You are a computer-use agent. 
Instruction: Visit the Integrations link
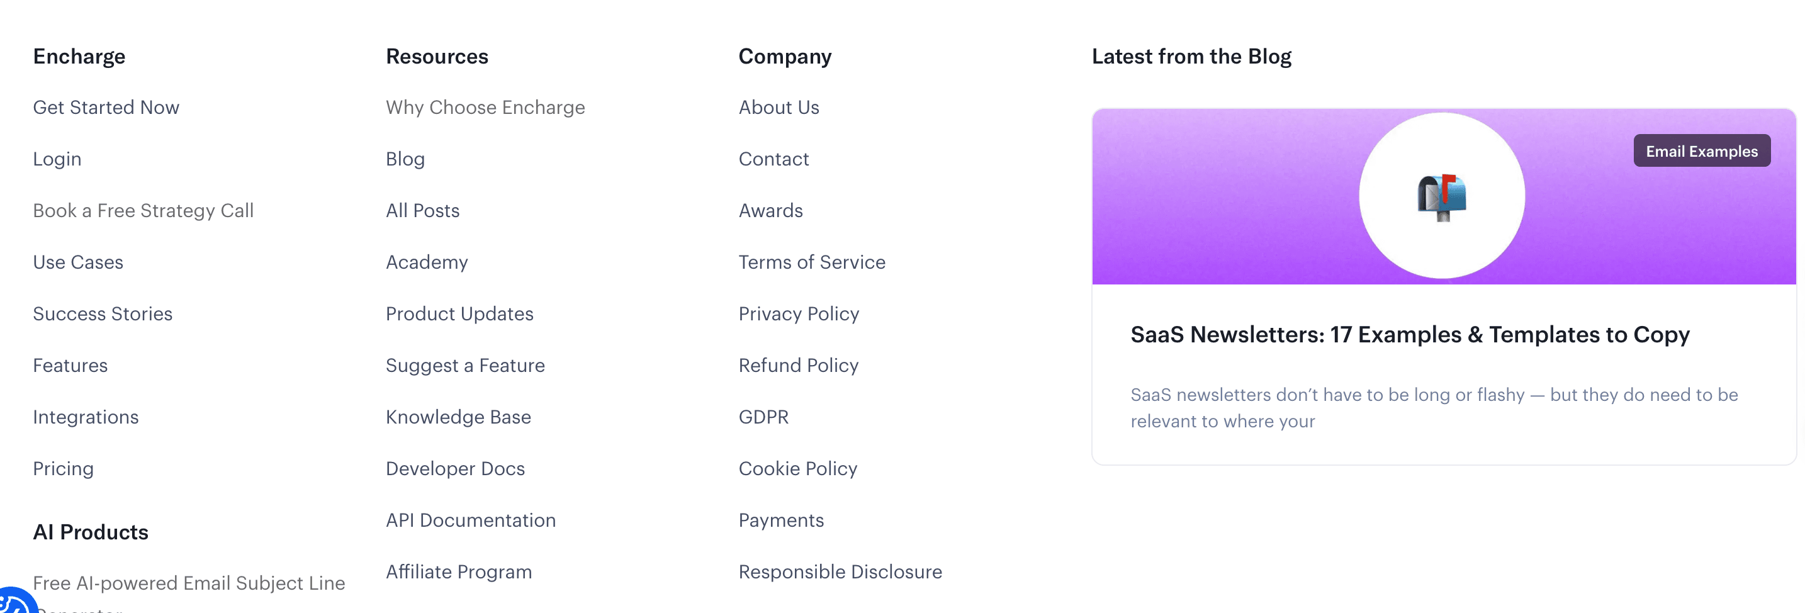coord(86,417)
